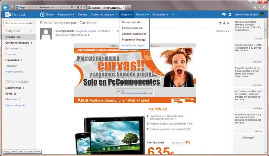The image size is (269, 156).
Task: Click the sender avatar placeholder
Action: (x=46, y=34)
